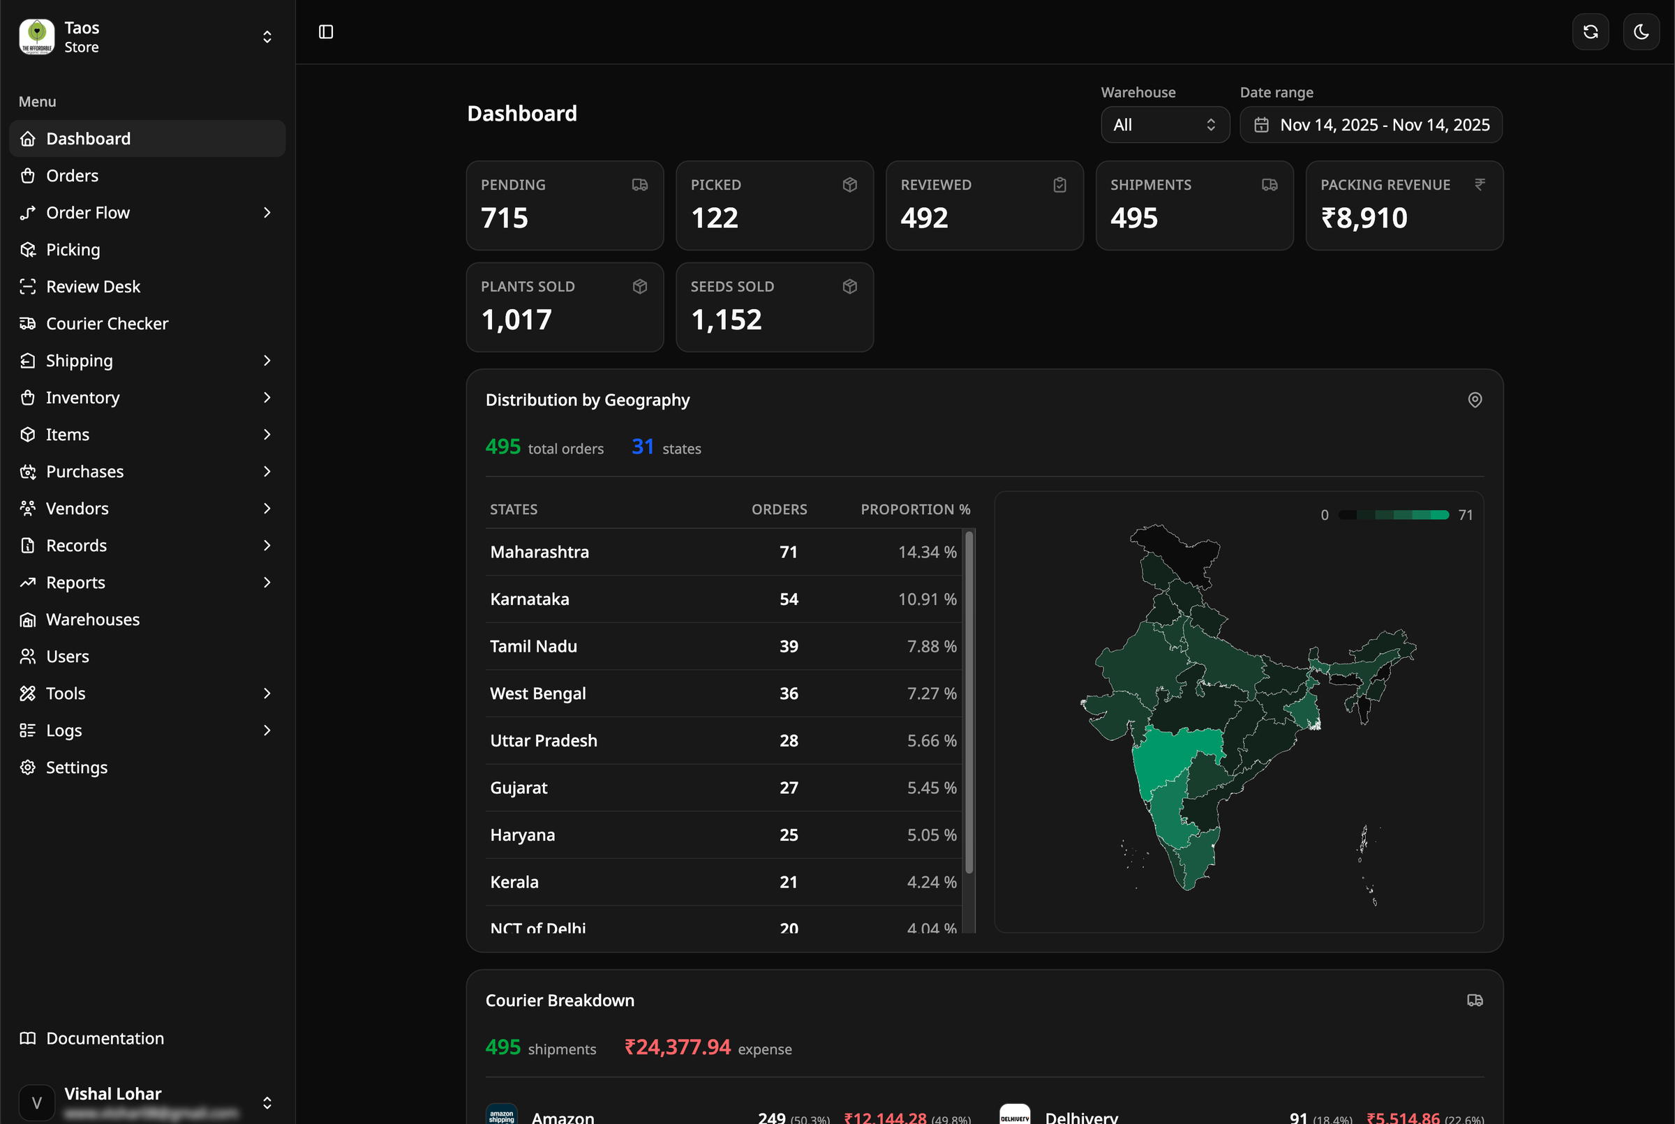Viewport: 1675px width, 1124px height.
Task: Open Vishal Lohar user menu
Action: [x=148, y=1102]
